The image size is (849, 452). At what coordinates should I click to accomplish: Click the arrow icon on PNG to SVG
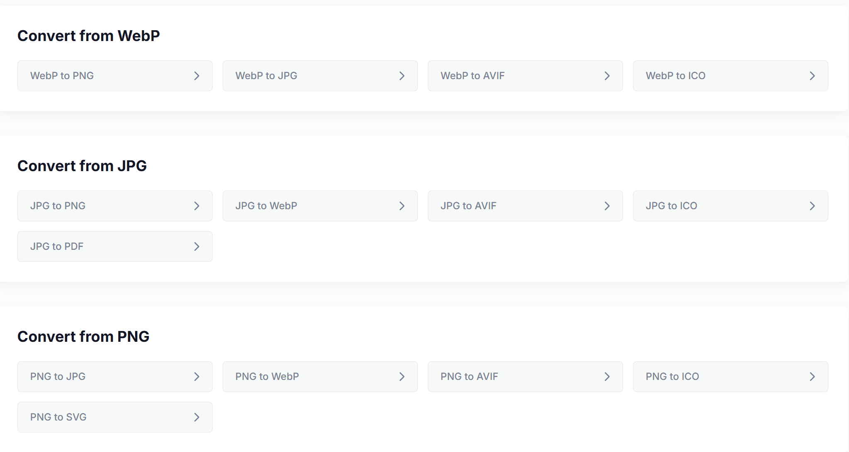tap(197, 417)
